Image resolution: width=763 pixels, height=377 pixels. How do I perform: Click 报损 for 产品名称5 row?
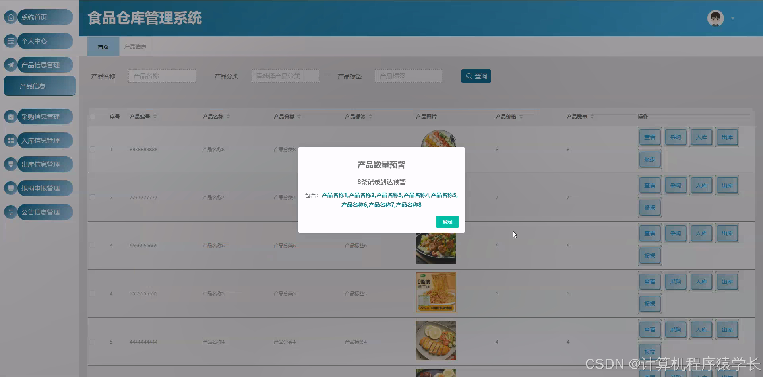(x=650, y=304)
